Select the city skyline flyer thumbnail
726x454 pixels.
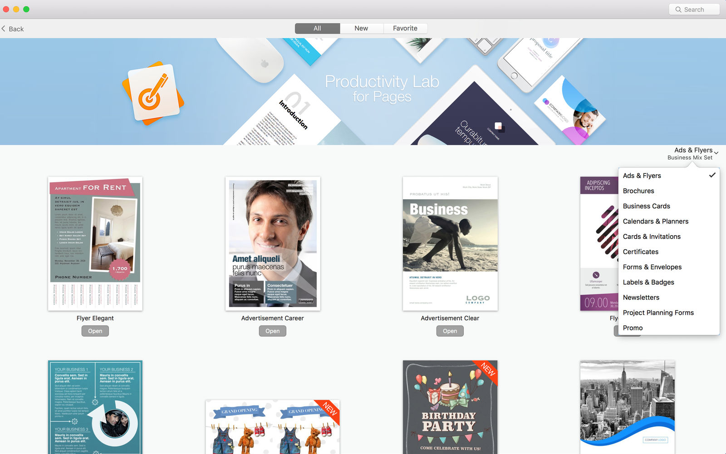(x=628, y=407)
